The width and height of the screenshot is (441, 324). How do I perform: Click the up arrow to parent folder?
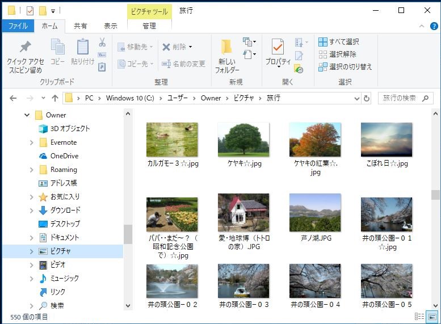click(55, 98)
